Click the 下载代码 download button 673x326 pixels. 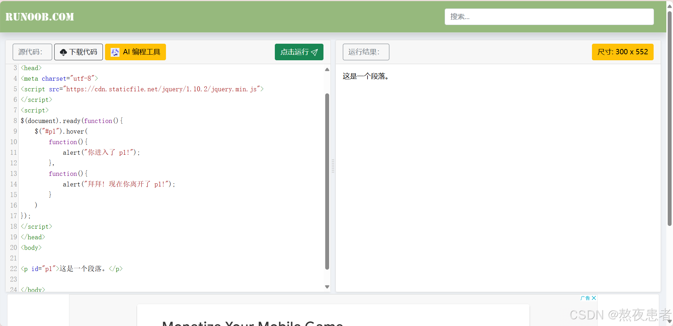pyautogui.click(x=79, y=52)
